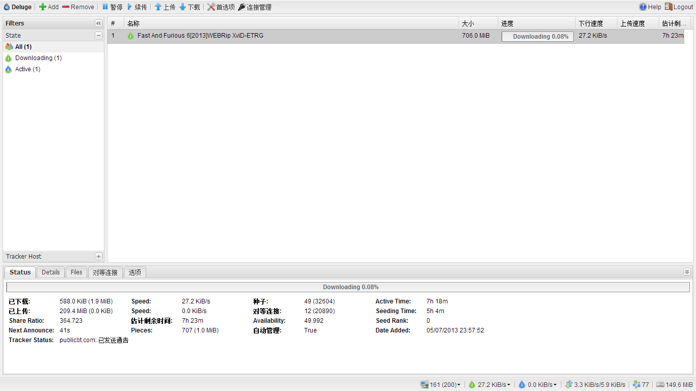Open preferences via 首选项
Viewport: 696px width, 391px height.
click(221, 7)
